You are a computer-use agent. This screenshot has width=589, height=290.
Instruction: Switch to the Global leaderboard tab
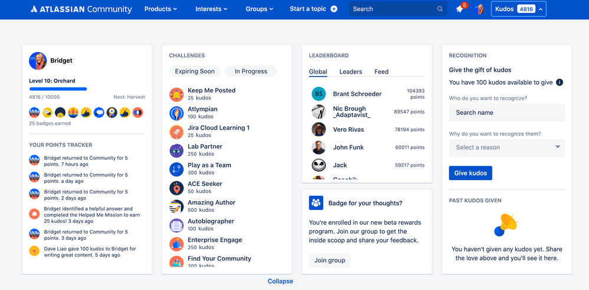(318, 72)
